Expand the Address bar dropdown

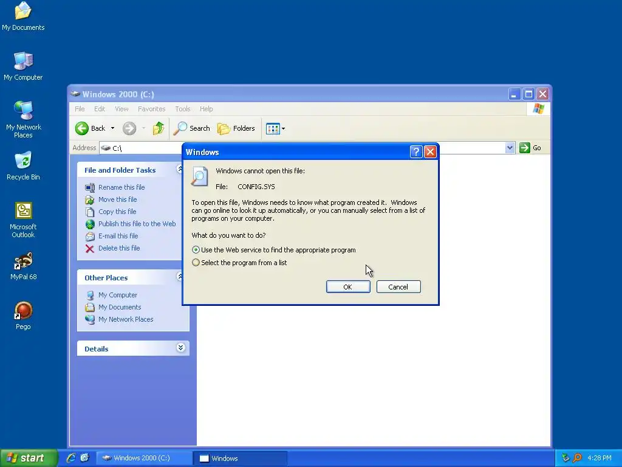pos(510,148)
